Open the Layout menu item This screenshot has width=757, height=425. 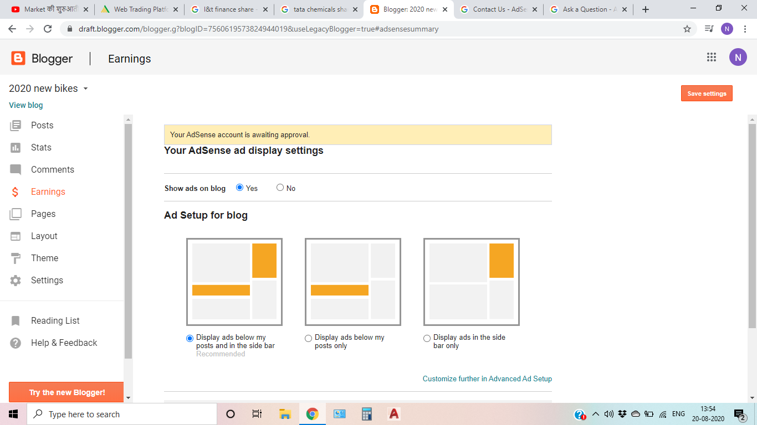(44, 236)
